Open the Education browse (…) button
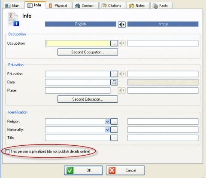206x178 pixels. pyautogui.click(x=114, y=74)
